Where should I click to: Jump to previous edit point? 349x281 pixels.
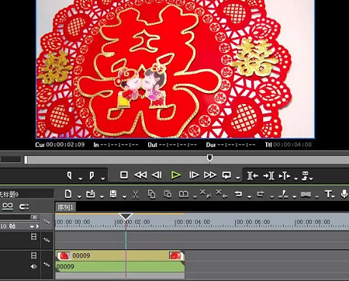[x=253, y=175]
